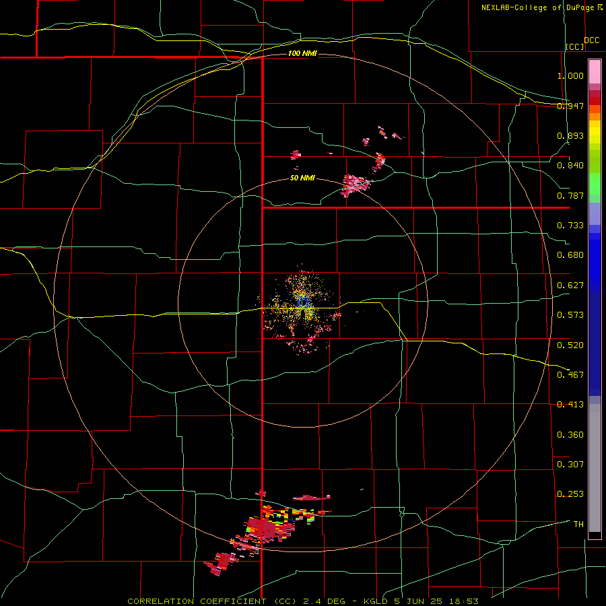The height and width of the screenshot is (606, 606).
Task: Click the TH threshold label
Action: pos(578,524)
